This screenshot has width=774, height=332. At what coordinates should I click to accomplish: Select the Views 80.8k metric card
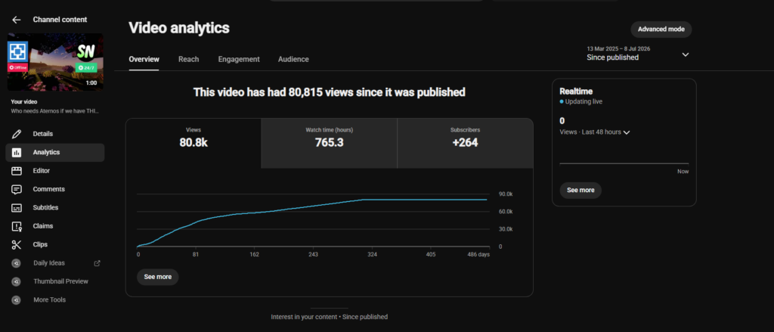(x=193, y=143)
